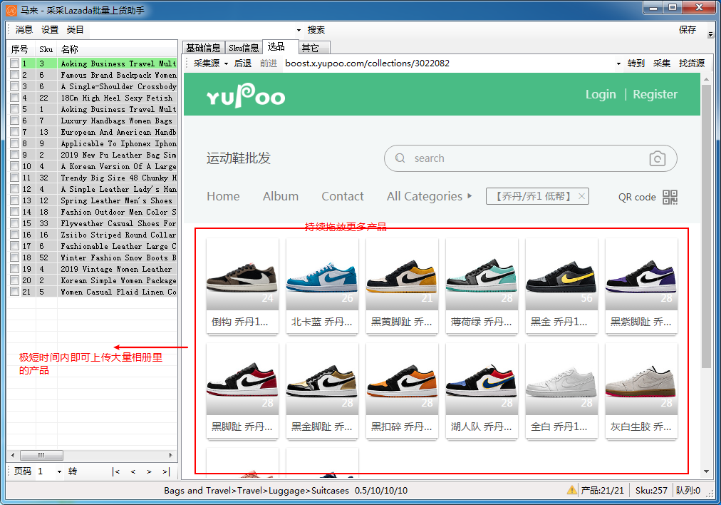Click the toolbar overflow arrow beside 保存
Image resolution: width=721 pixels, height=505 pixels.
pos(710,34)
